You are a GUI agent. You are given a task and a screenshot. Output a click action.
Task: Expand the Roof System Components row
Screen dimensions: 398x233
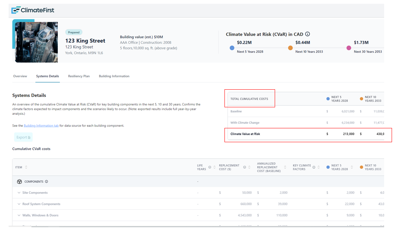point(19,204)
